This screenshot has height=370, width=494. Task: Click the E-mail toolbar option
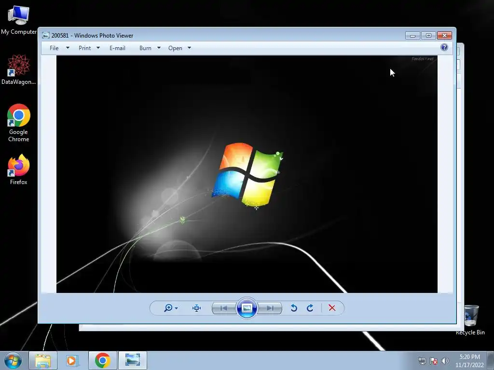(x=117, y=48)
